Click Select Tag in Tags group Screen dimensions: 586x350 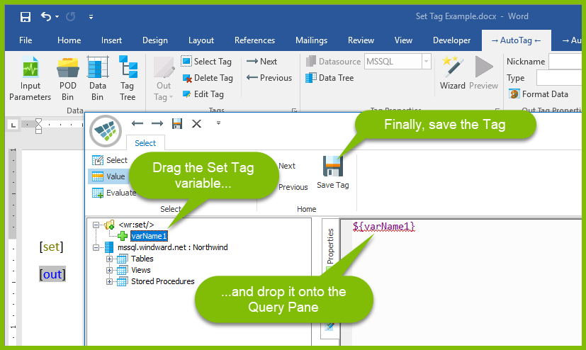(206, 61)
